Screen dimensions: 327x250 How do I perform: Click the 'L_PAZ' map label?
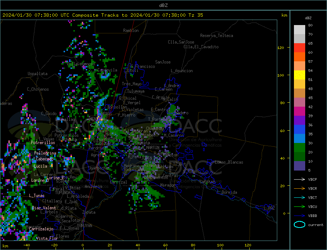[x=269, y=208]
